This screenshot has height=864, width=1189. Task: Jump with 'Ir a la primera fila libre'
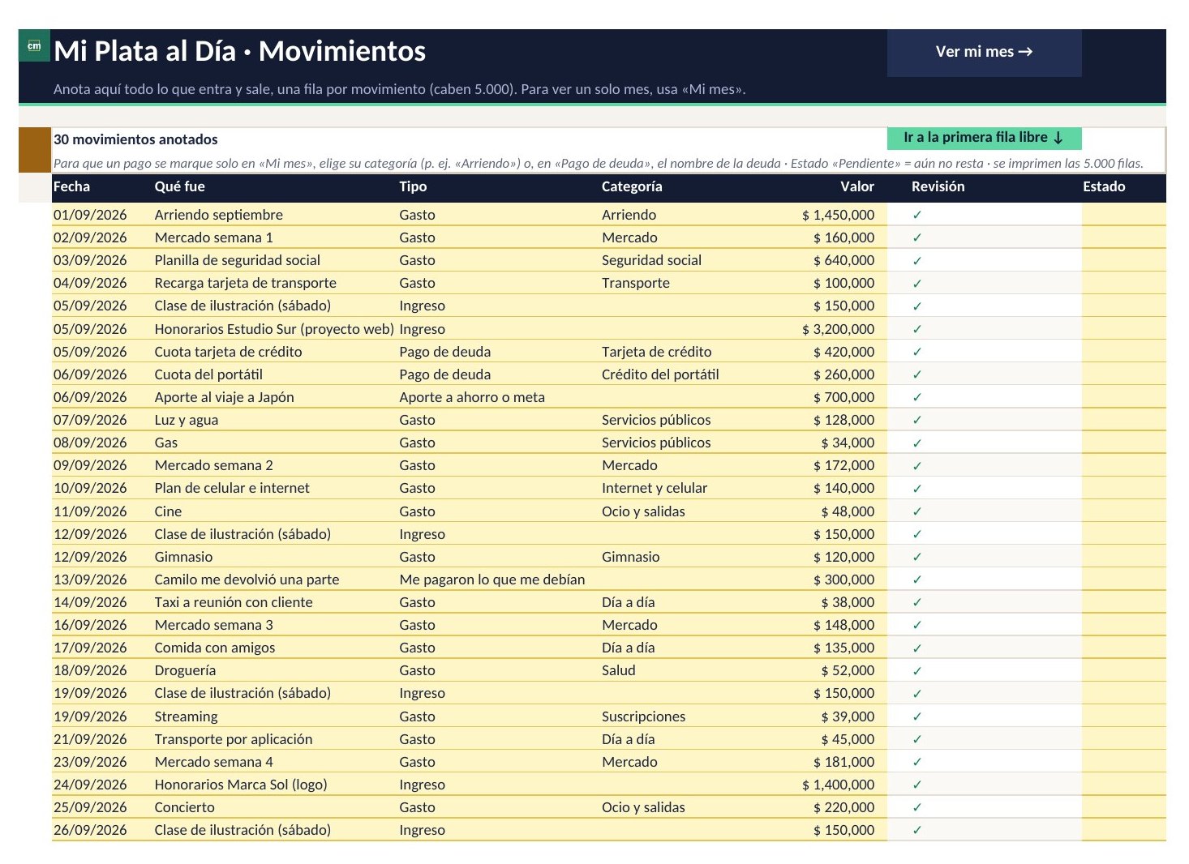[984, 138]
